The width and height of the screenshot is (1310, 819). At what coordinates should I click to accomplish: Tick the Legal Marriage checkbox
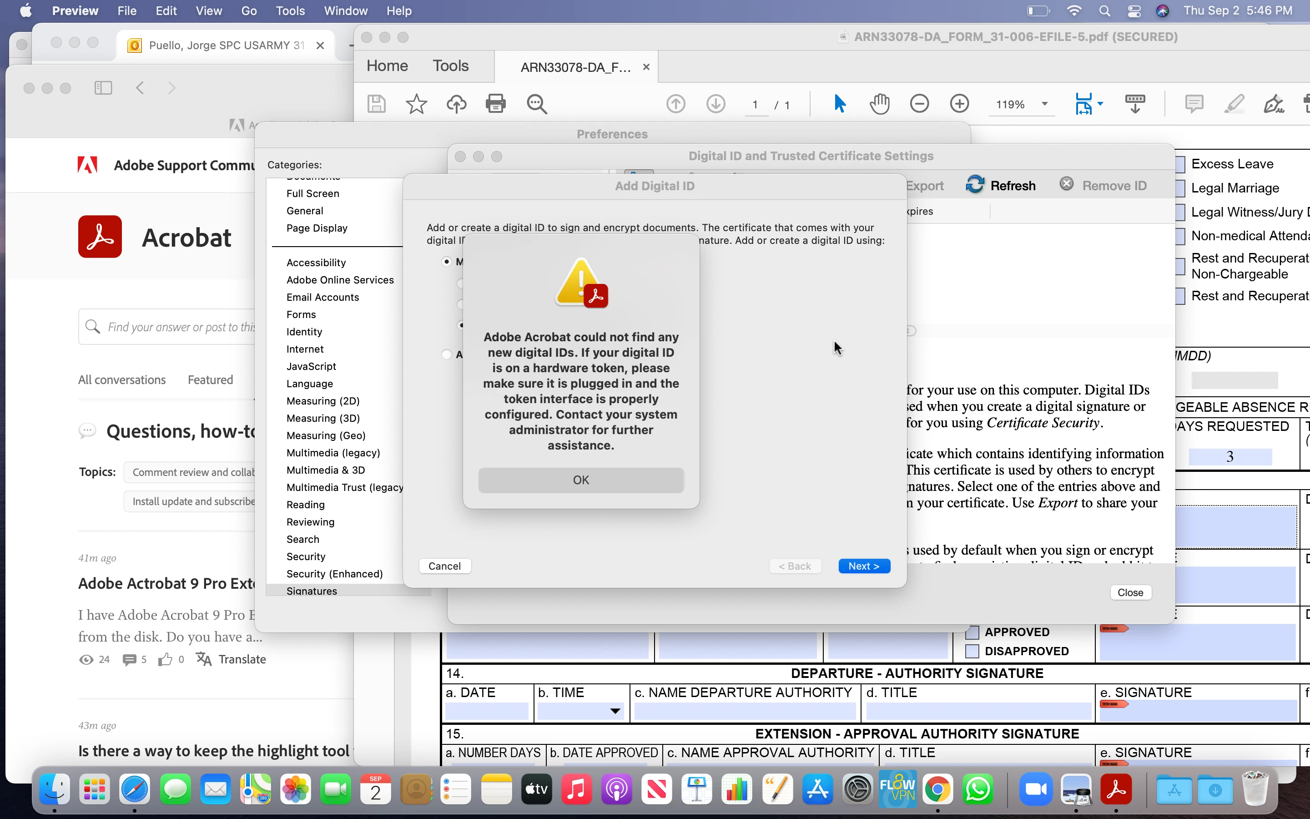tap(1181, 188)
